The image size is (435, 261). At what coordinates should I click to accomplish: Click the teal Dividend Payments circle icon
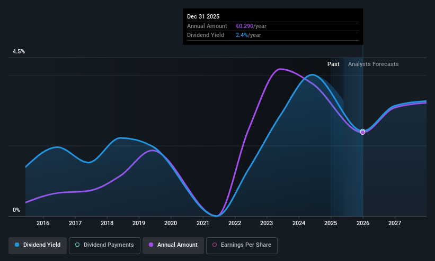pos(77,245)
